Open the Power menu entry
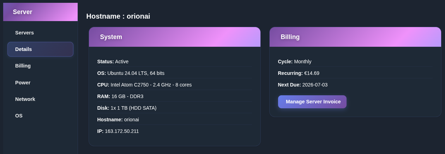This screenshot has width=445, height=154. 40,83
